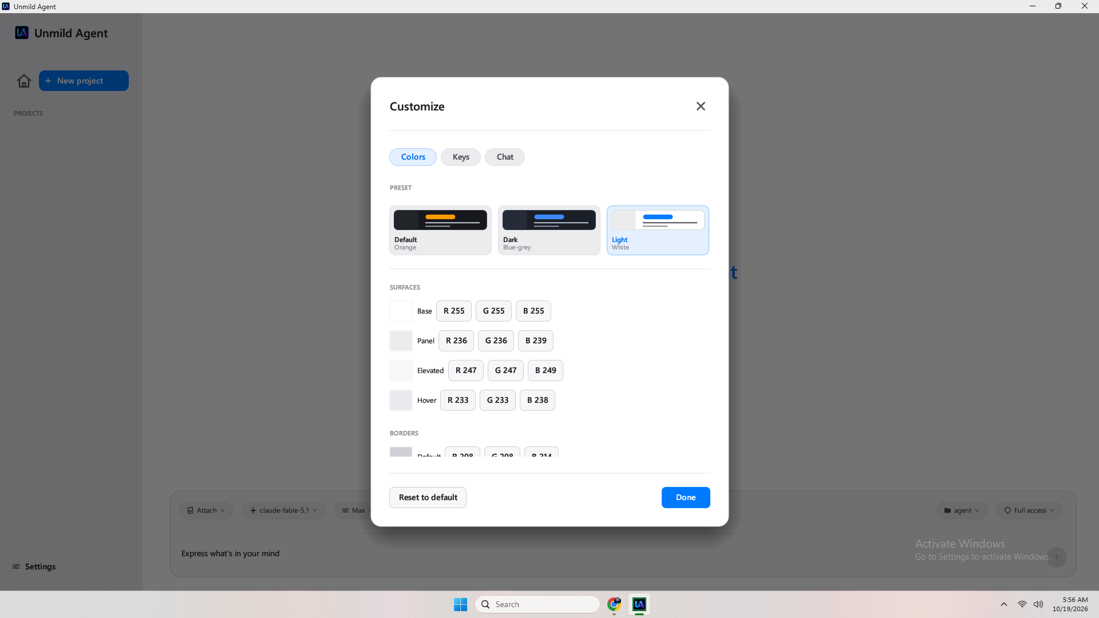Click the Unmild Agent logo icon

pyautogui.click(x=22, y=33)
